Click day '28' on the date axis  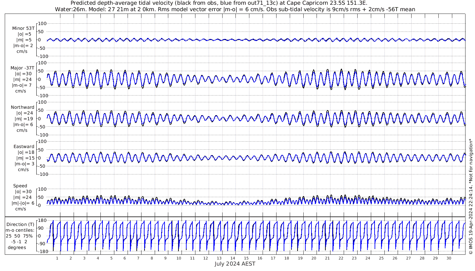(422, 258)
